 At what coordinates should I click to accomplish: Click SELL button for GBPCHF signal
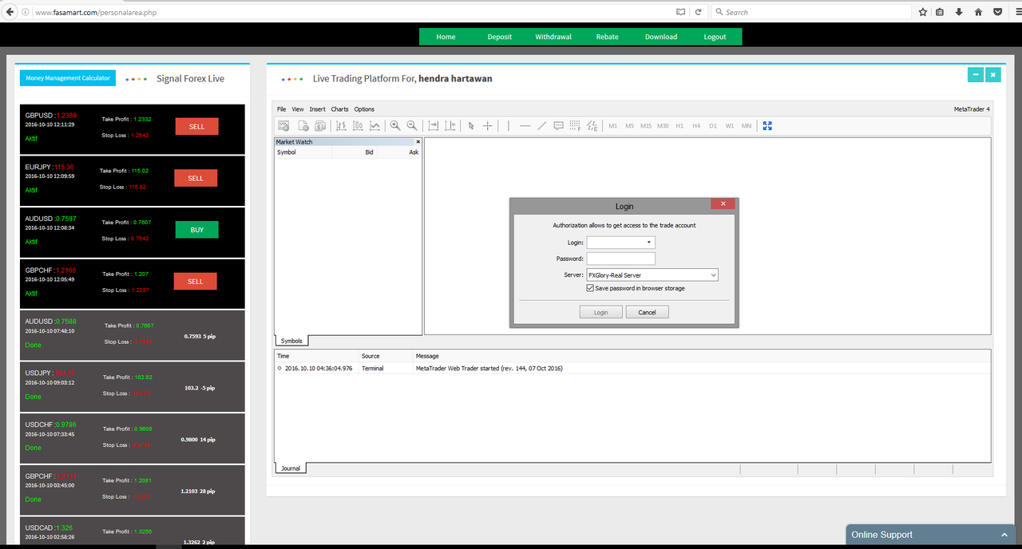[x=196, y=281]
